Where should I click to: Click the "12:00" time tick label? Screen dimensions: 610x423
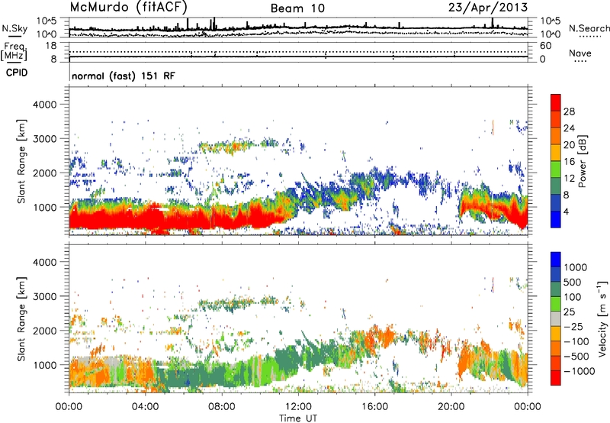298,407
